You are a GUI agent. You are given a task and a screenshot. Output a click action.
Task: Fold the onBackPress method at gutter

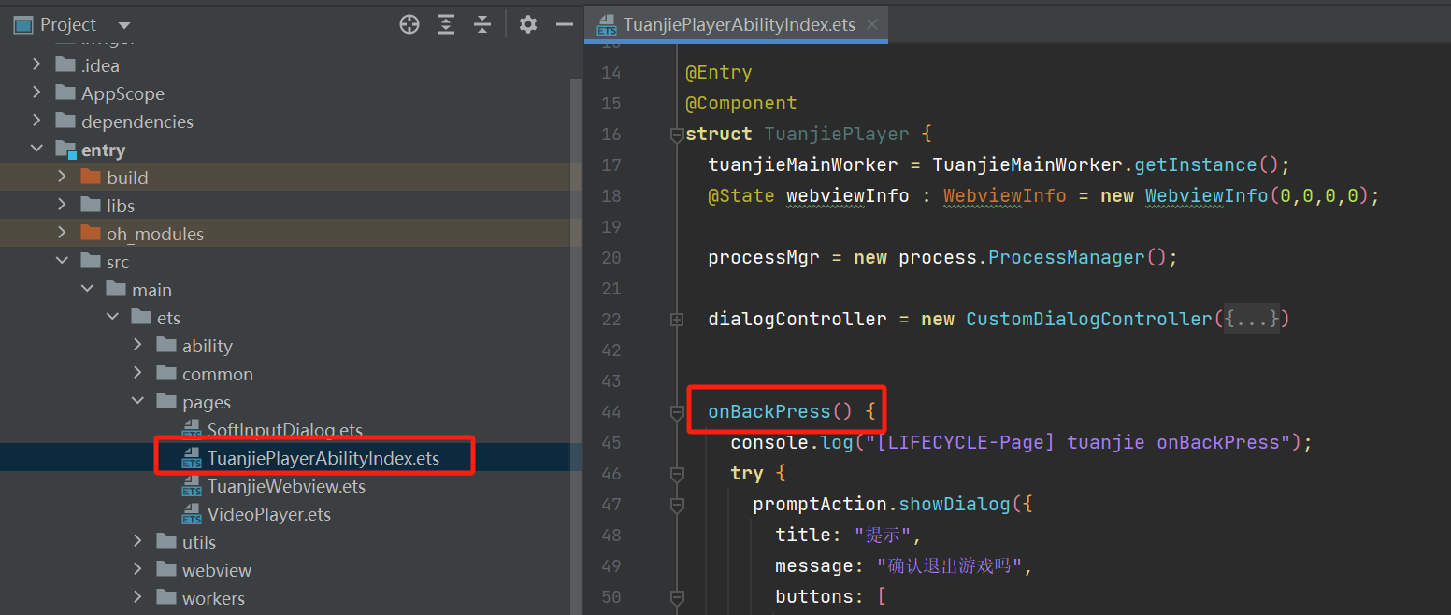coord(677,412)
